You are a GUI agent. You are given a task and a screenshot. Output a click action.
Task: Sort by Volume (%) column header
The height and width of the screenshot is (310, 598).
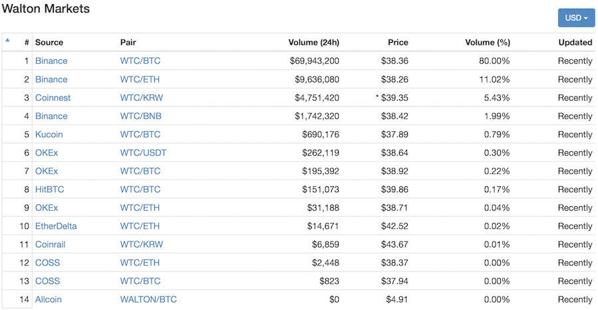pos(488,43)
